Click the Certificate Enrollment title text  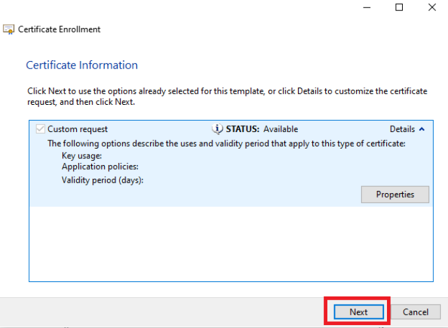(59, 29)
